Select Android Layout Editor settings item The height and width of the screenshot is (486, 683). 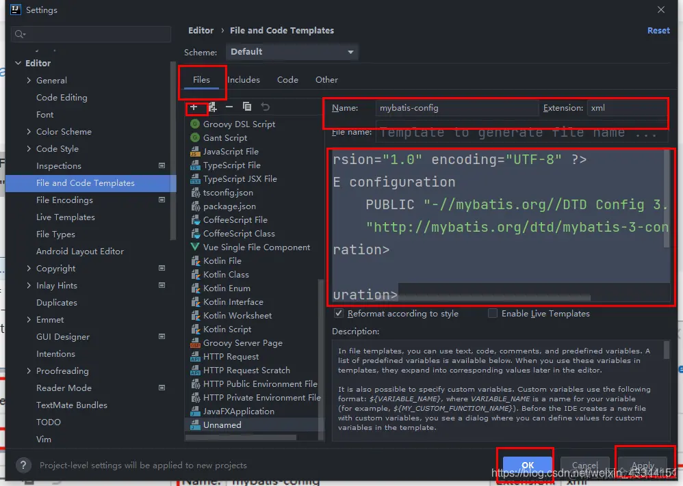(x=79, y=251)
